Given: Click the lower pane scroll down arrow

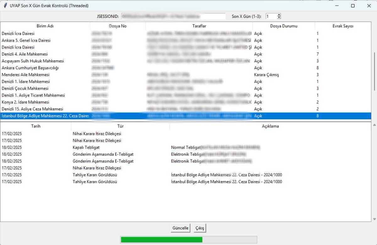Looking at the screenshot, I should coord(374,219).
